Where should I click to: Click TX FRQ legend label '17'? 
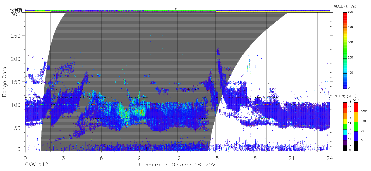(x=350, y=107)
